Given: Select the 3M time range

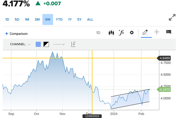Looking at the screenshot, I should click(37, 19).
